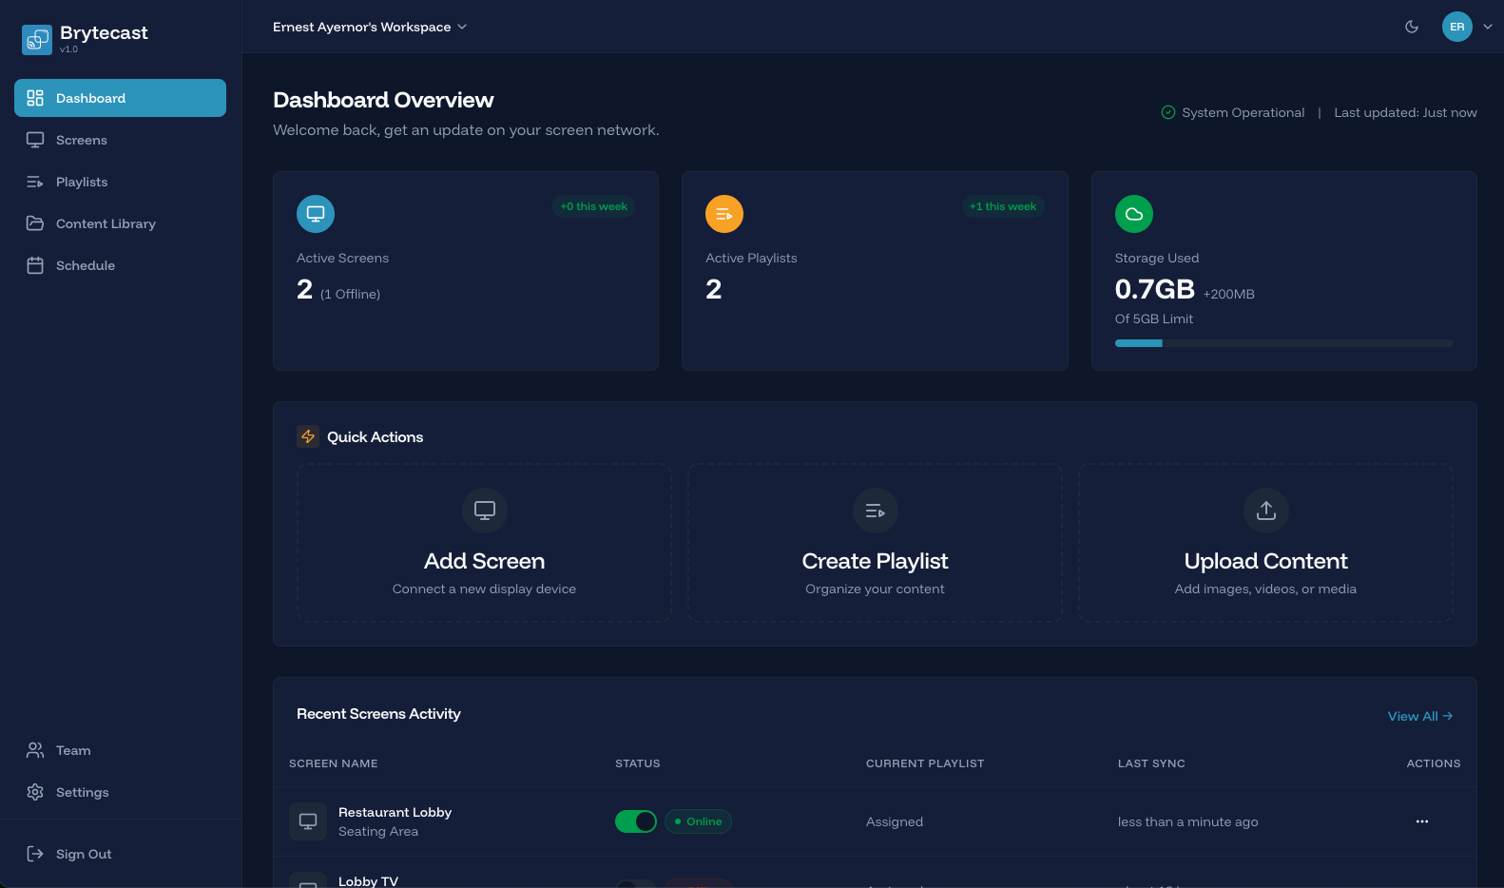
Task: Click the Settings gear icon
Action: tap(35, 792)
